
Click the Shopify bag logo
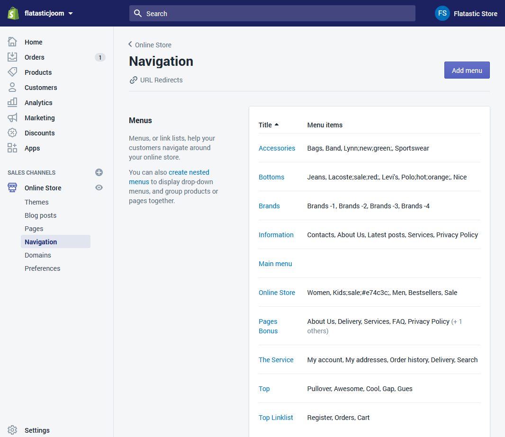tap(13, 13)
